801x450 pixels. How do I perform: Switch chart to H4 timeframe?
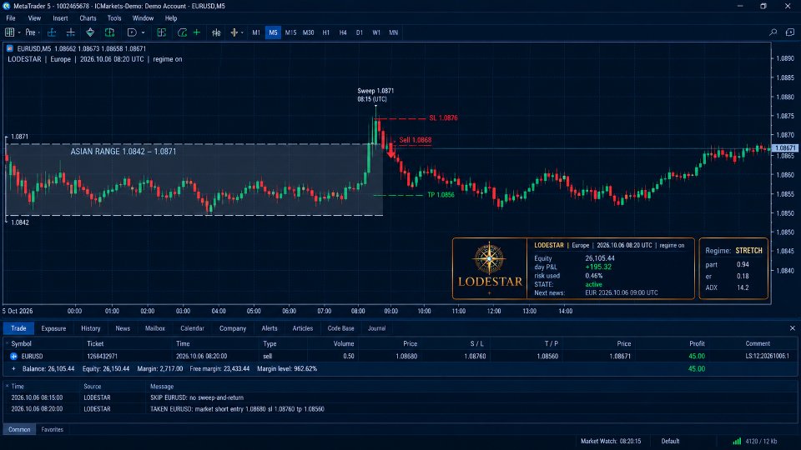click(x=343, y=32)
